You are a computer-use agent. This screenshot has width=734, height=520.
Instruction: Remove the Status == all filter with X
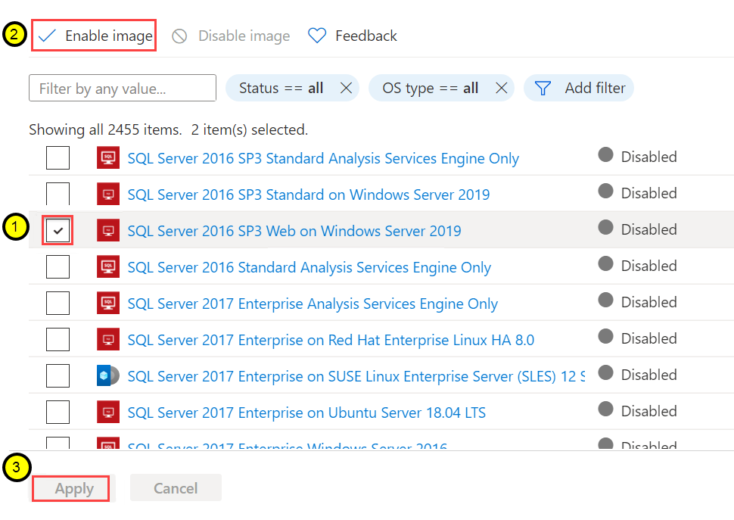(x=346, y=88)
